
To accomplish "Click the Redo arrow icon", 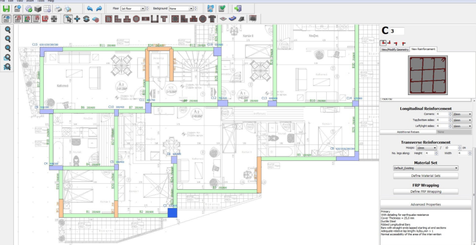I will click(99, 8).
